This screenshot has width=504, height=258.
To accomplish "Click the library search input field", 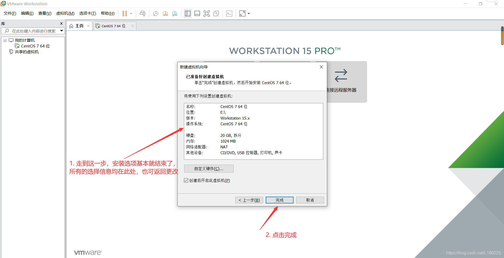I will 33,31.
